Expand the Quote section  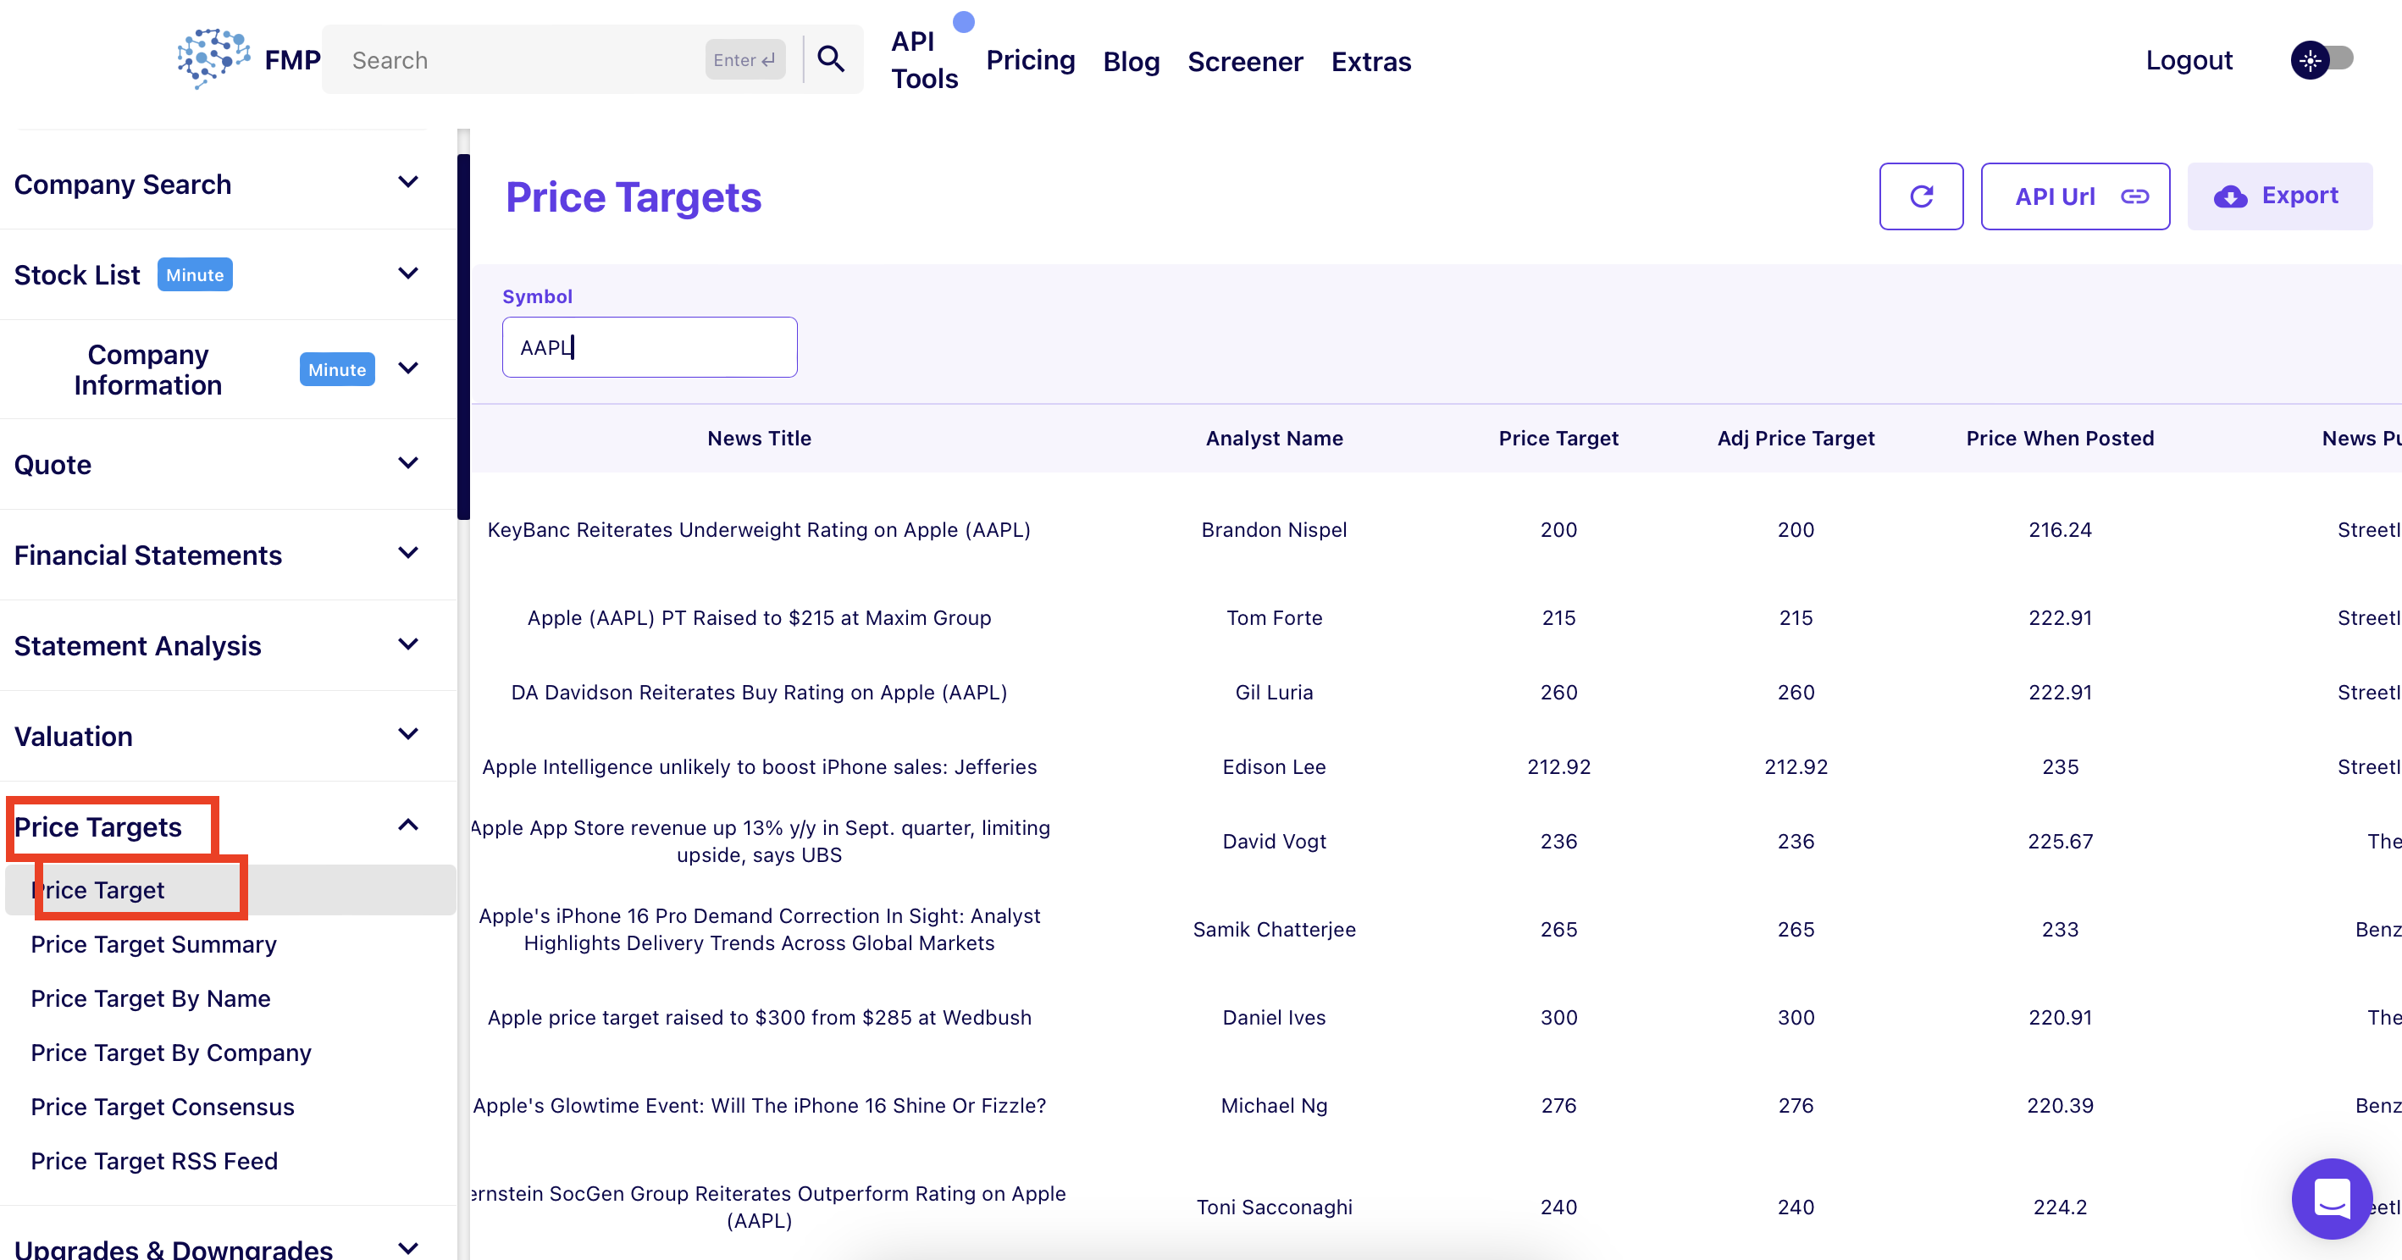tap(407, 463)
